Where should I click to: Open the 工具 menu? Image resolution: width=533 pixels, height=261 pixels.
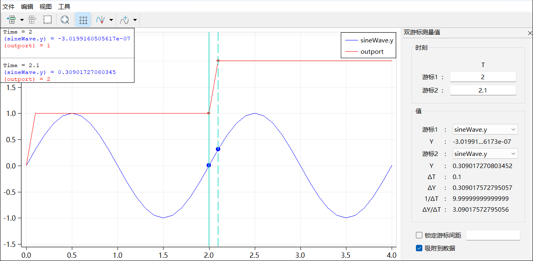[64, 6]
